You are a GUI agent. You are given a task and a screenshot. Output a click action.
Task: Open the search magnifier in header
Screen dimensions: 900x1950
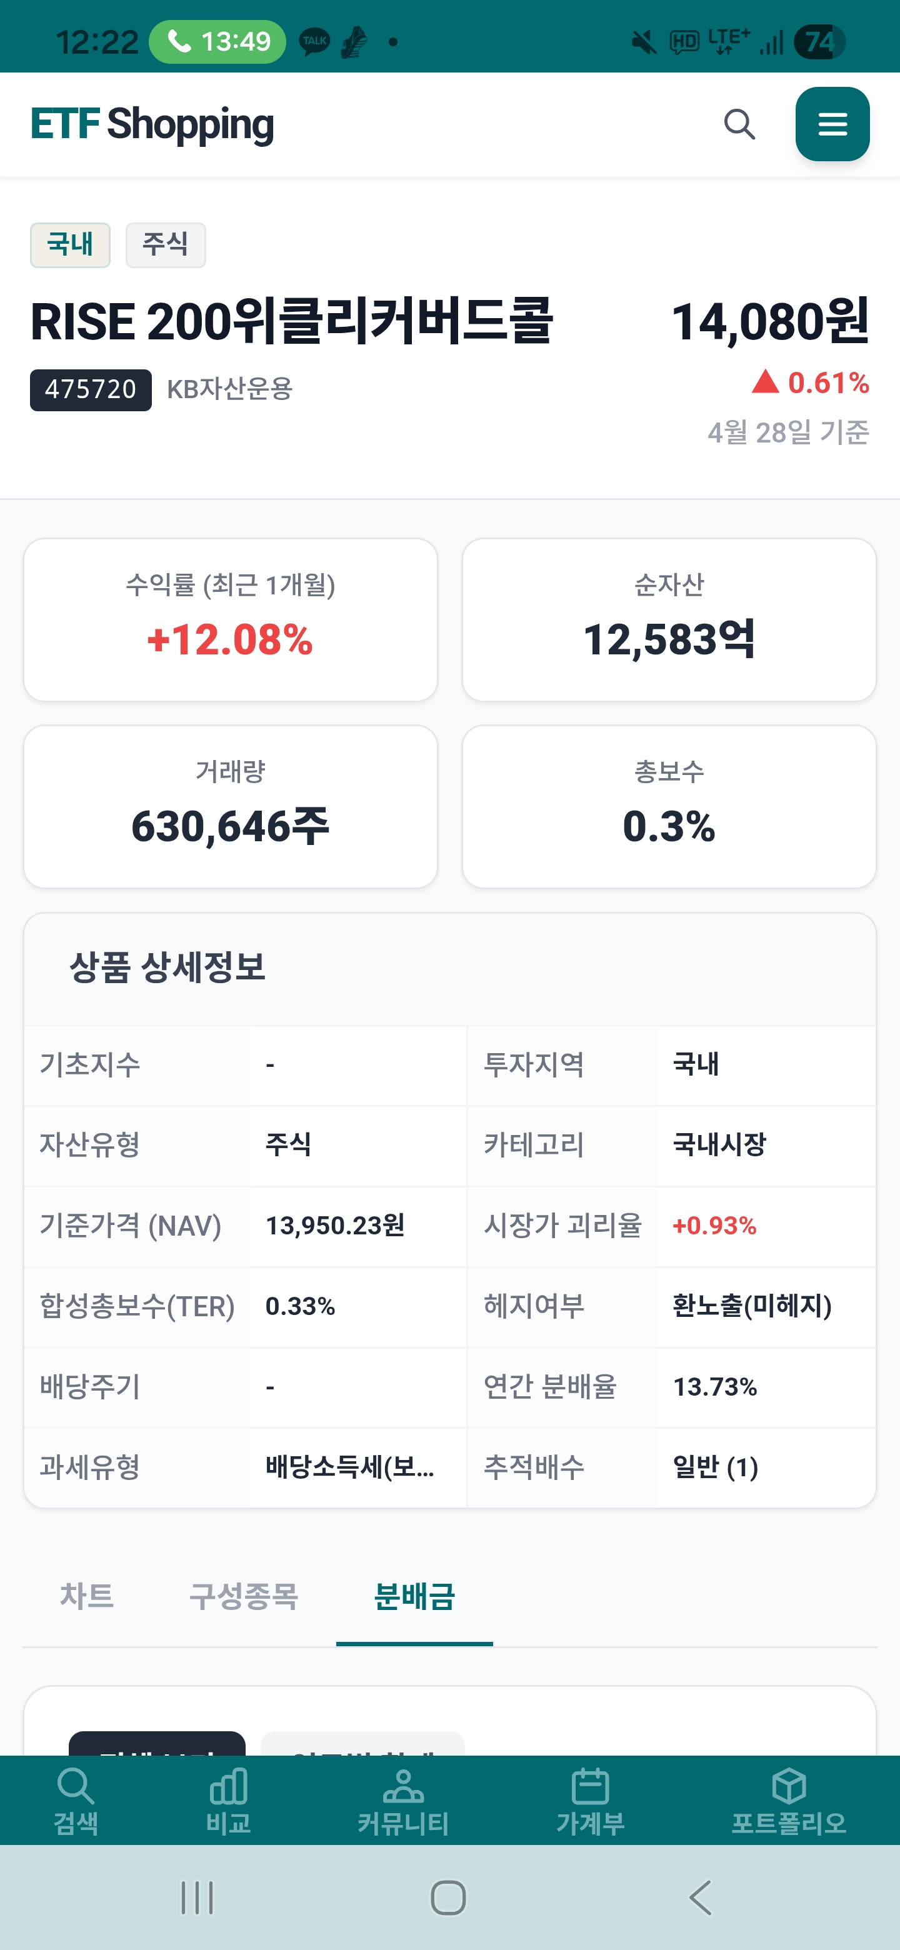pyautogui.click(x=739, y=124)
